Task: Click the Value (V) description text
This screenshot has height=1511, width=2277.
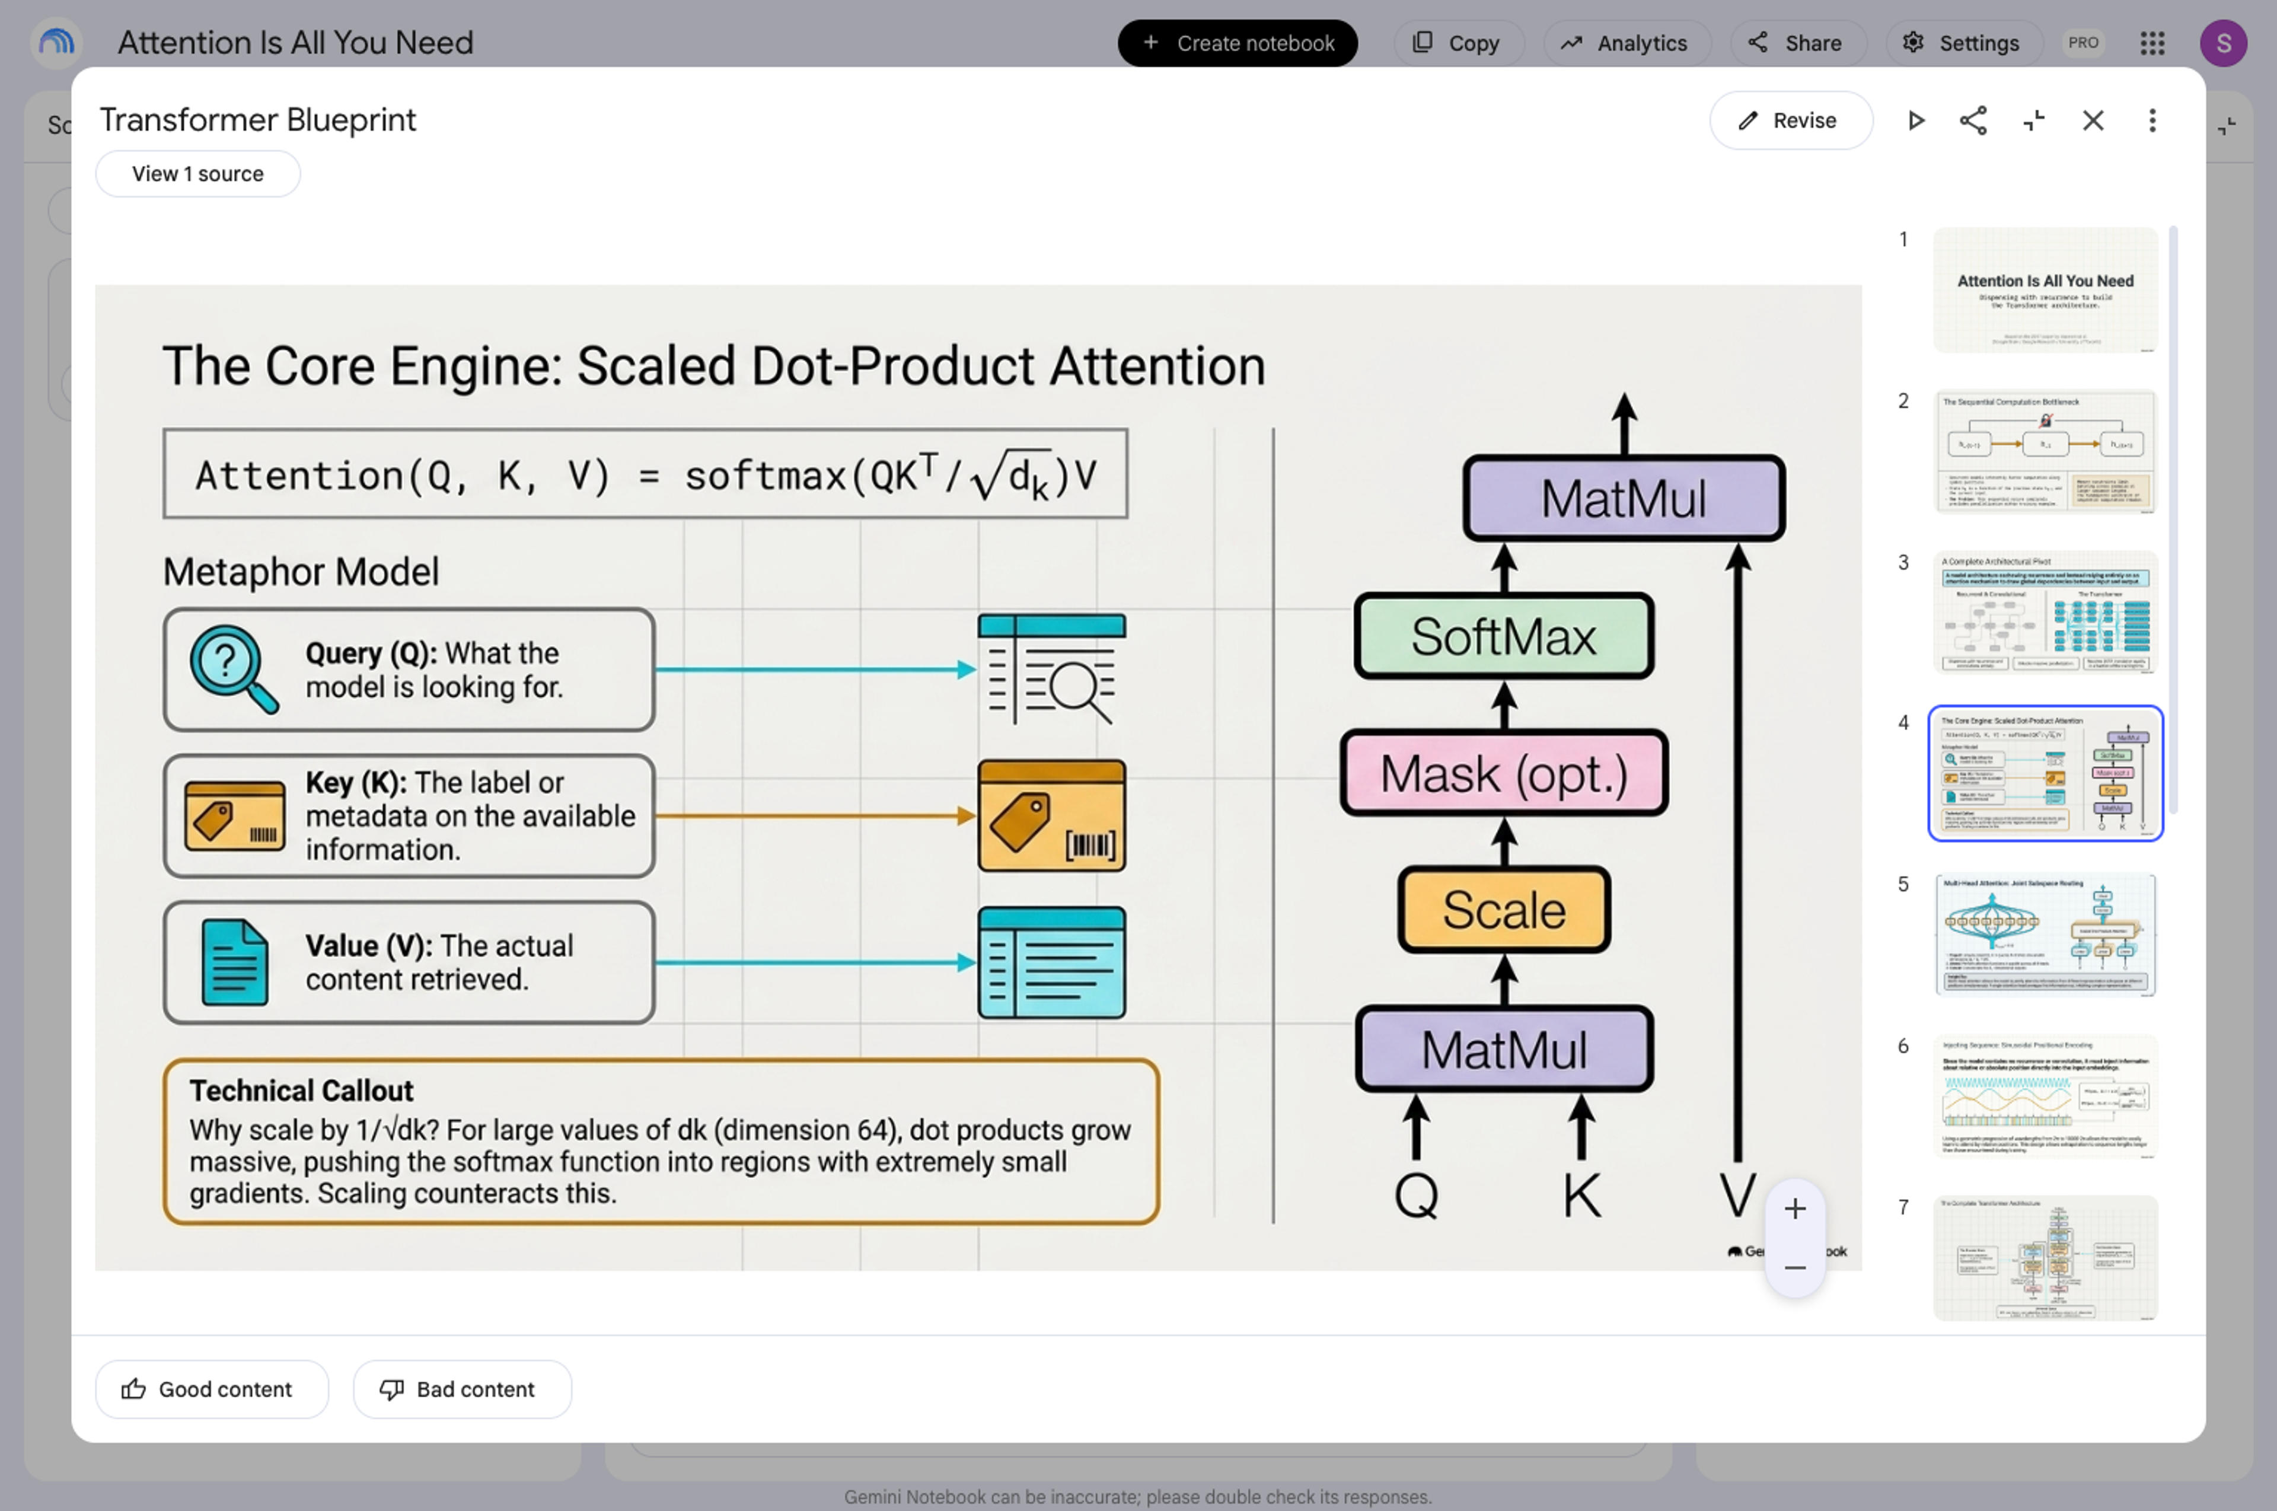Action: [x=439, y=962]
